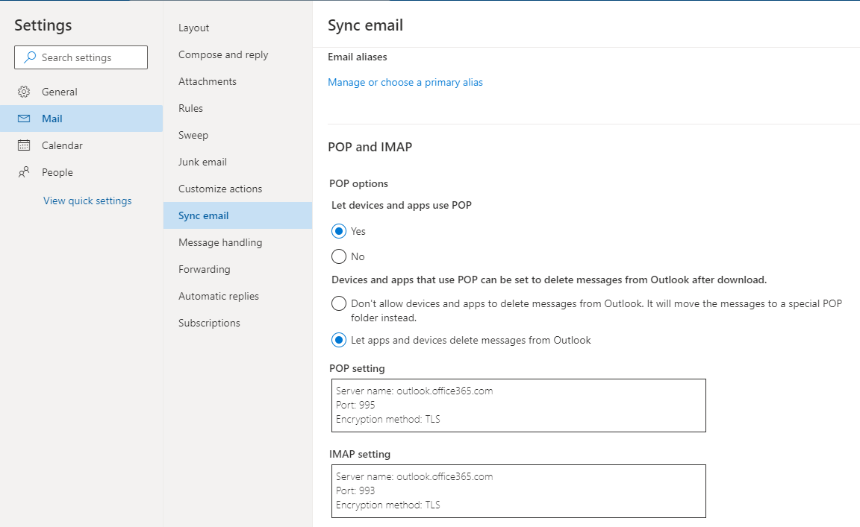Open the Attachments settings
This screenshot has width=860, height=527.
[x=208, y=81]
